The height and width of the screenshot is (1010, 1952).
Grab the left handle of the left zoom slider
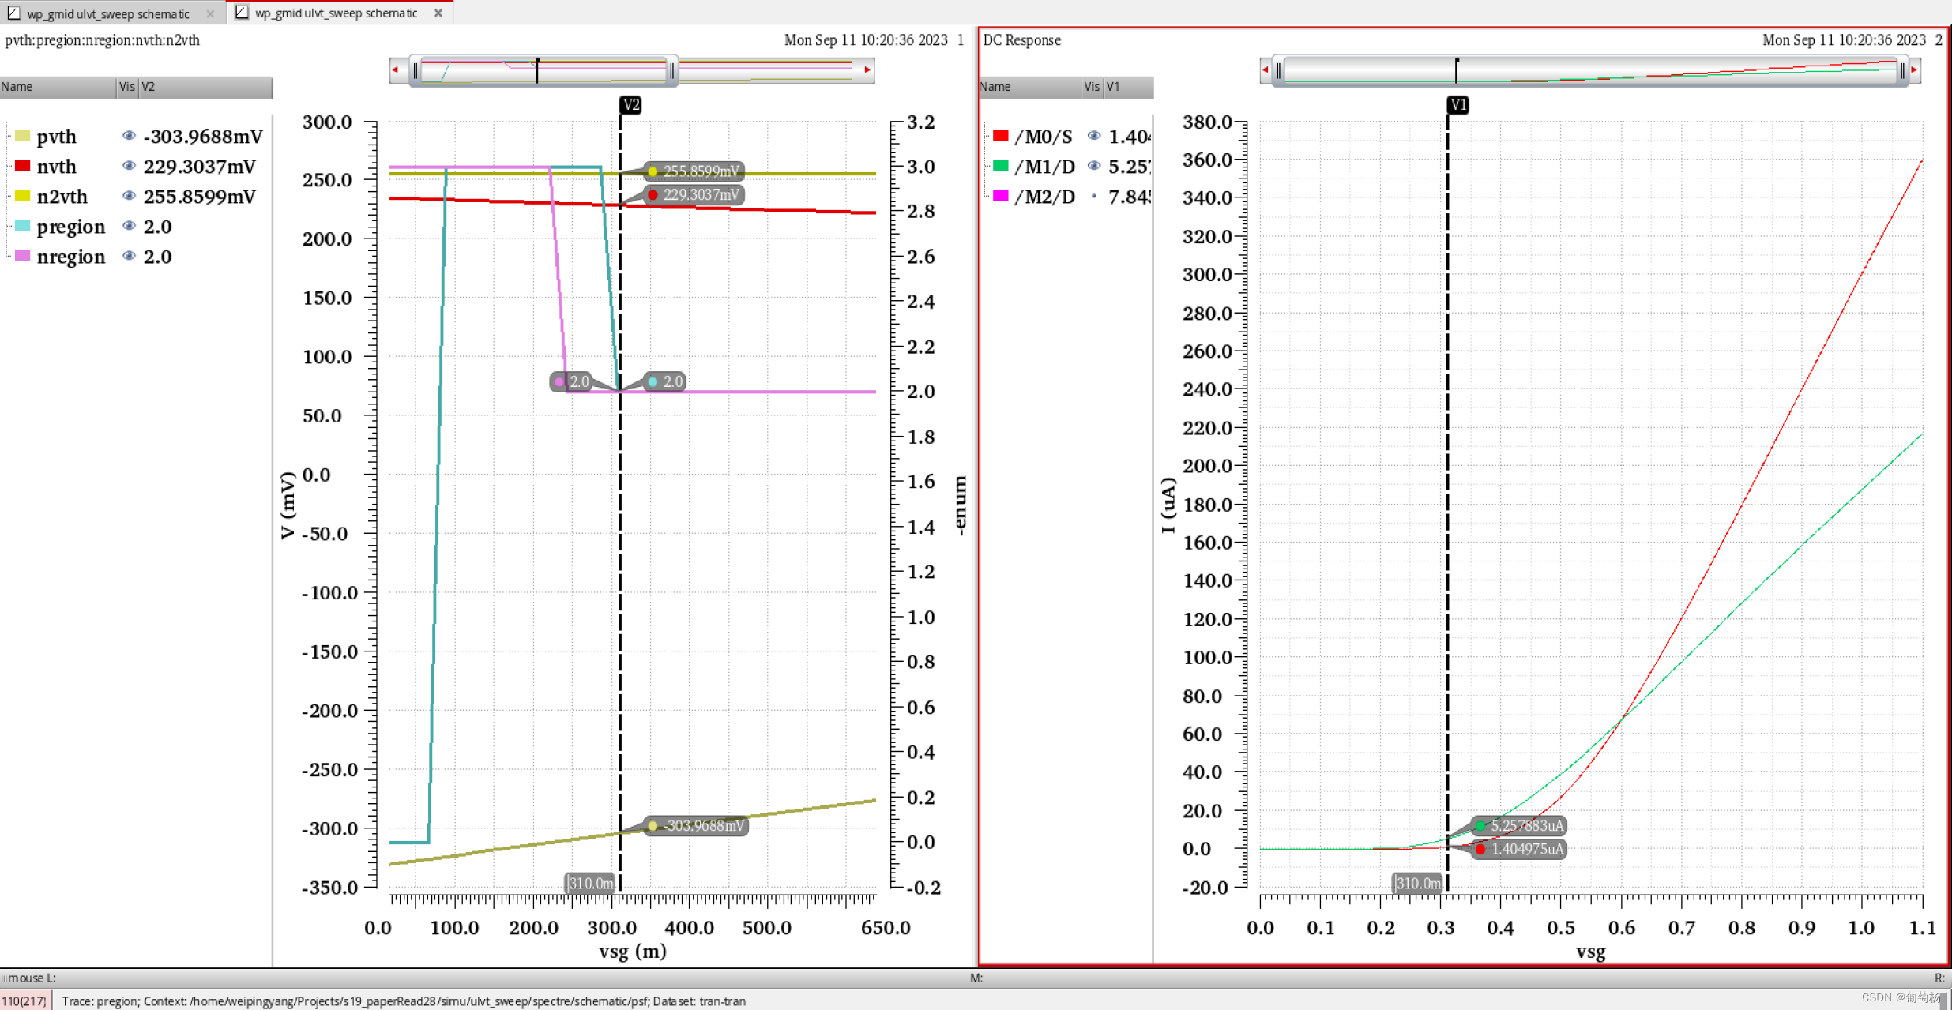click(416, 71)
